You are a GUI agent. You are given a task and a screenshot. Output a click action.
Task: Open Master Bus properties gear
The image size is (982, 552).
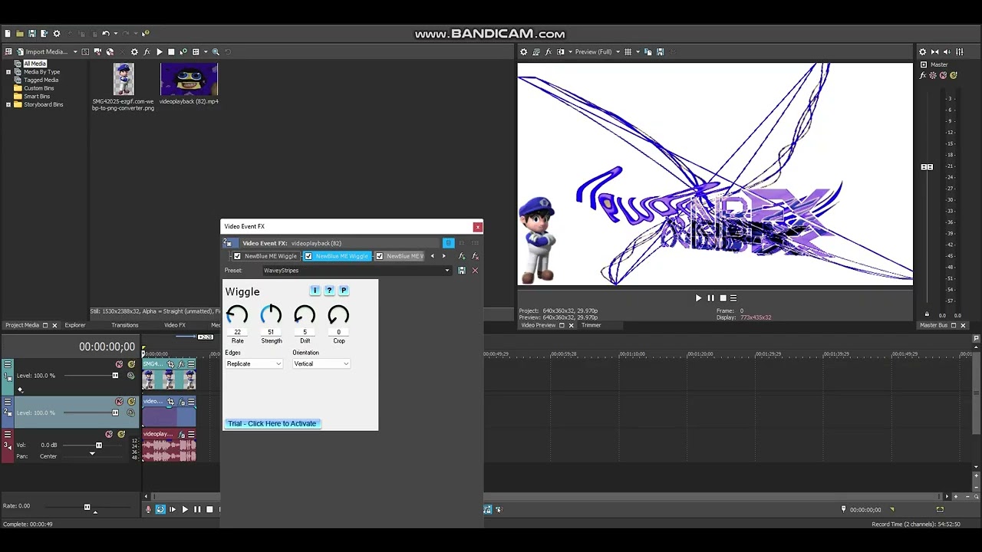[x=923, y=52]
